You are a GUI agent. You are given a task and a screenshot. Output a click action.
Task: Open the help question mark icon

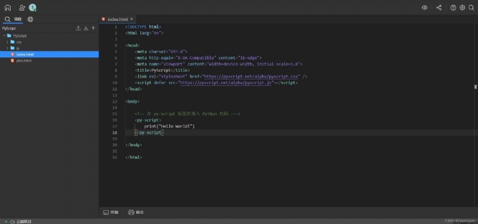453,8
